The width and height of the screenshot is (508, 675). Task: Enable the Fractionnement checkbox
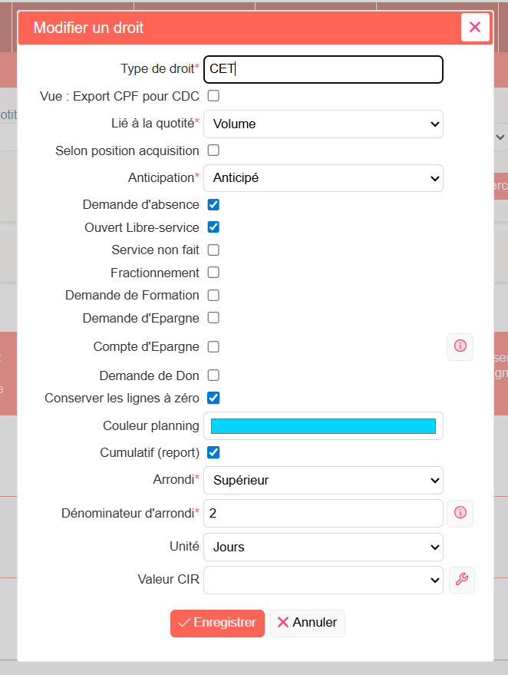click(x=213, y=273)
